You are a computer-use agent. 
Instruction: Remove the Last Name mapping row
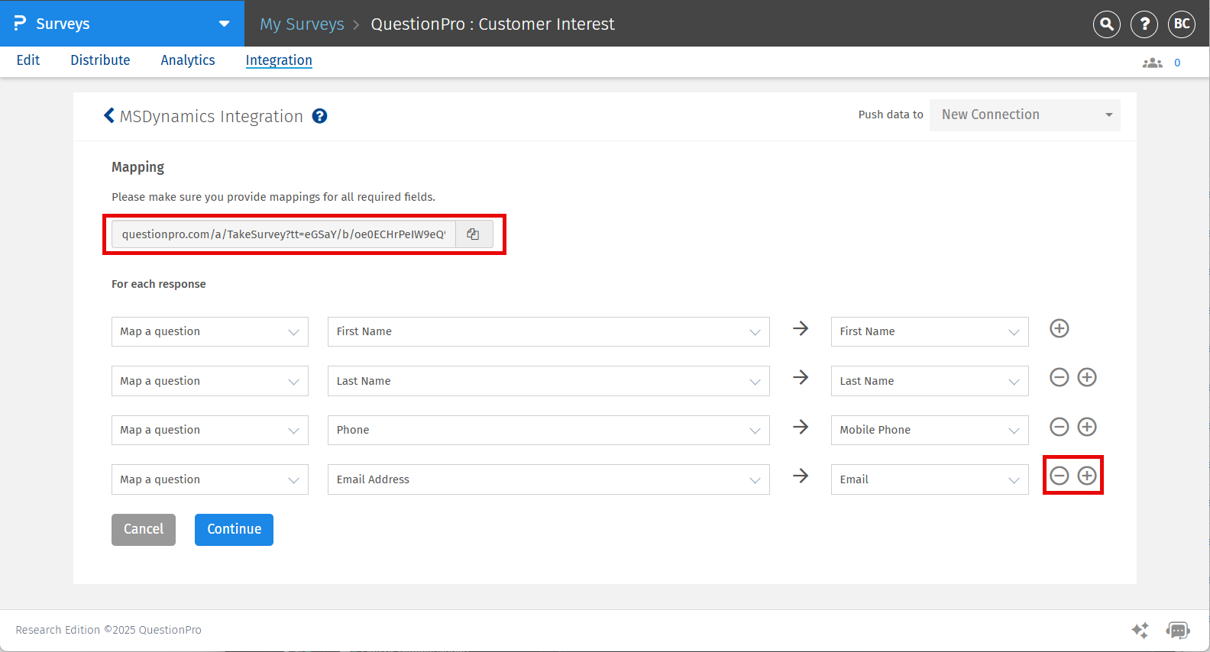pos(1059,377)
